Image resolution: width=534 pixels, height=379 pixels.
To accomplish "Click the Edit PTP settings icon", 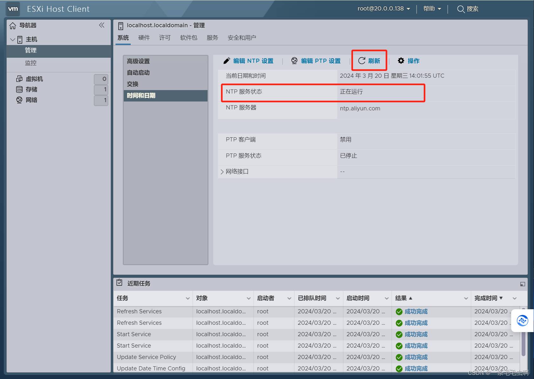I will pyautogui.click(x=294, y=61).
